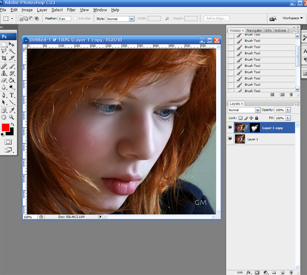Choose Add to selection mode icon
Image resolution: width=307 pixels, height=275 pixels.
(26, 18)
